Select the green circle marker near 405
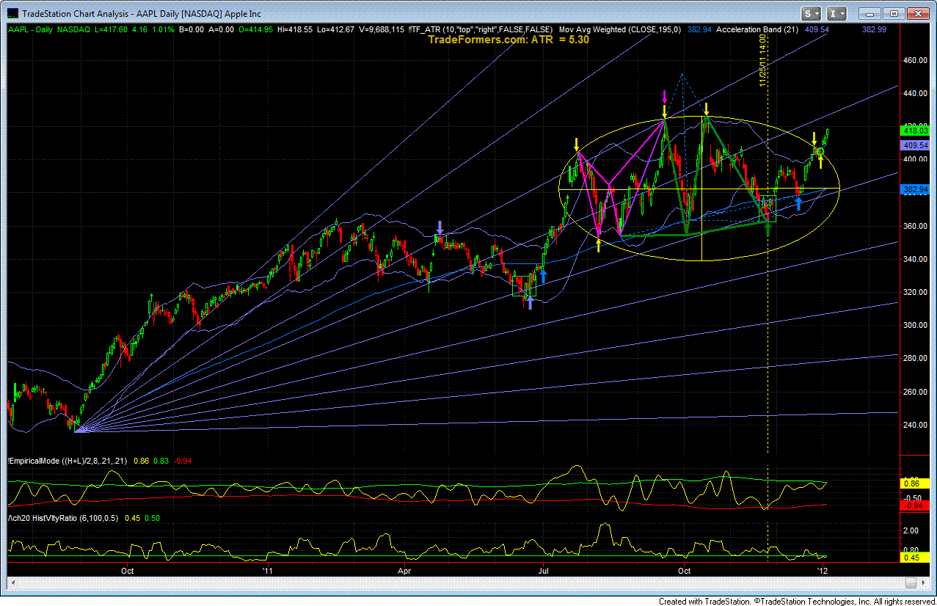 820,152
